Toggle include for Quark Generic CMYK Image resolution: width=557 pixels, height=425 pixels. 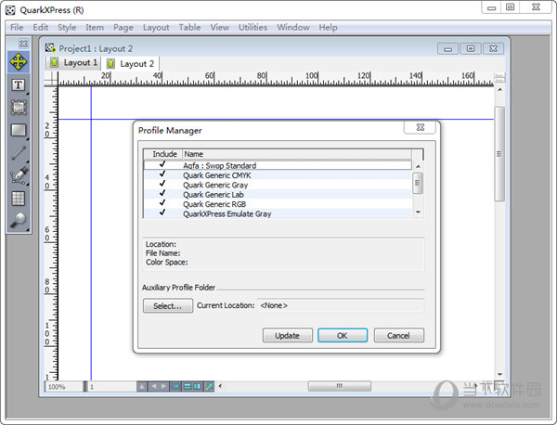tap(162, 174)
